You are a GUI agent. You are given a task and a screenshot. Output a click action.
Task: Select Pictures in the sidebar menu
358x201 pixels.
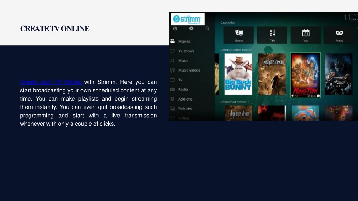185,109
